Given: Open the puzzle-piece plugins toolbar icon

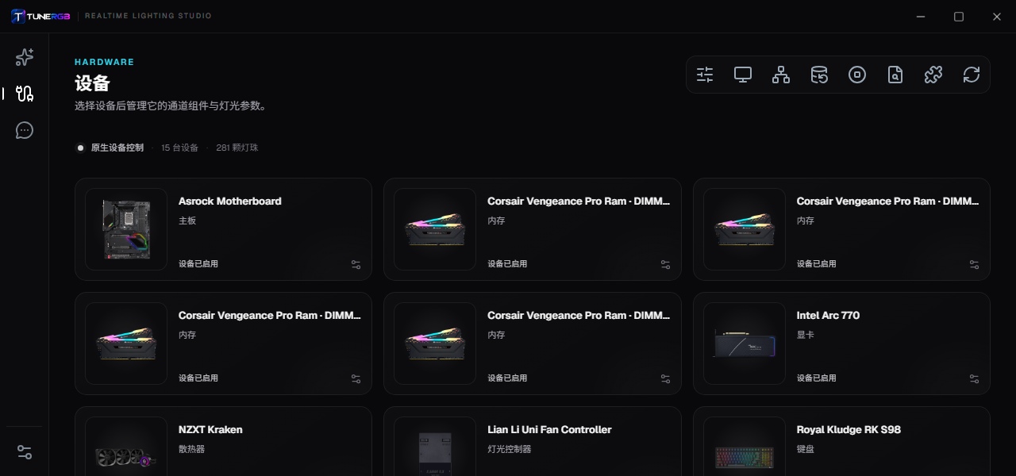Looking at the screenshot, I should pyautogui.click(x=933, y=75).
